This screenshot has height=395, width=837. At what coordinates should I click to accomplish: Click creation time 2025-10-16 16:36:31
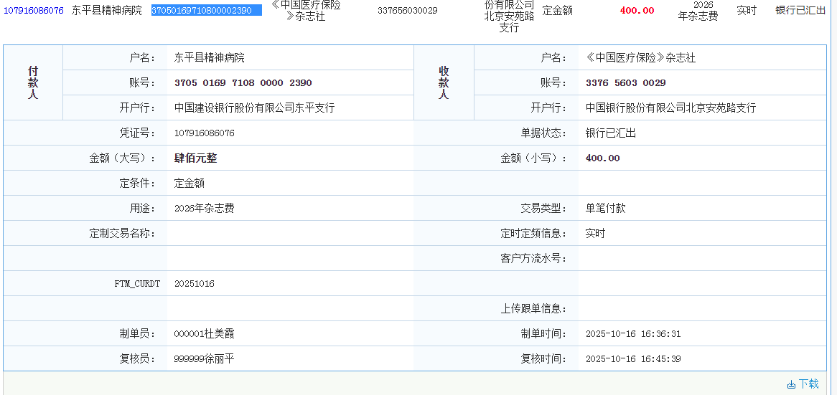(633, 333)
